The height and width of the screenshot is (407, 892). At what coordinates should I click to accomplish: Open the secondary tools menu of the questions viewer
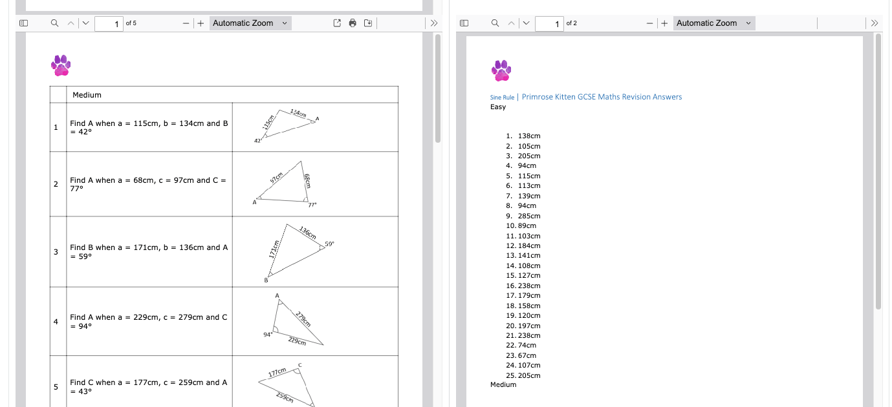(433, 23)
